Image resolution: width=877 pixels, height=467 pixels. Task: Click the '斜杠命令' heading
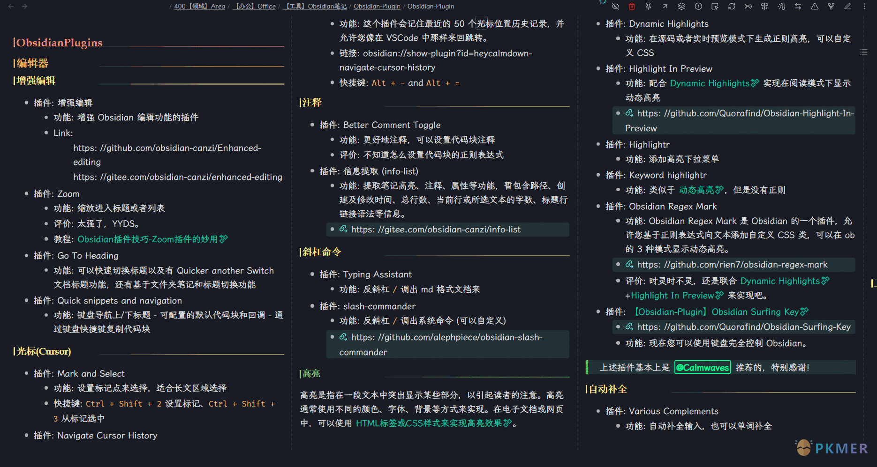pos(322,252)
